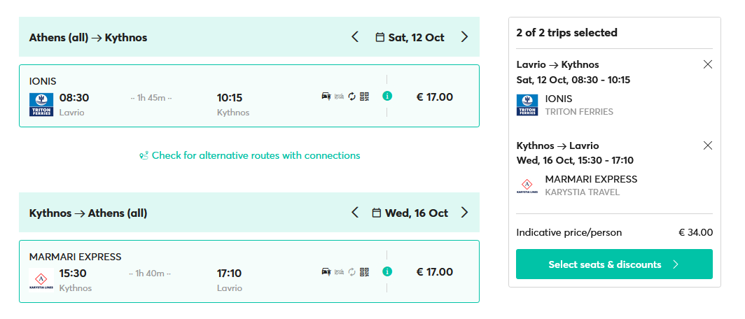Remove the Lavrio → Kythnos selected trip
745x319 pixels.
pos(707,64)
